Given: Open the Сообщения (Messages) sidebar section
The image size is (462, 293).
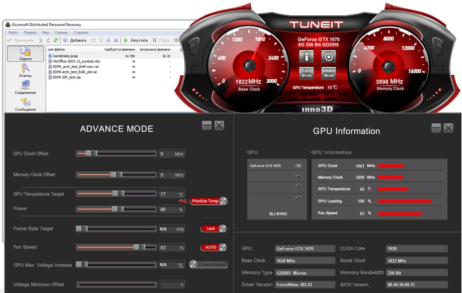Looking at the screenshot, I should 25,105.
